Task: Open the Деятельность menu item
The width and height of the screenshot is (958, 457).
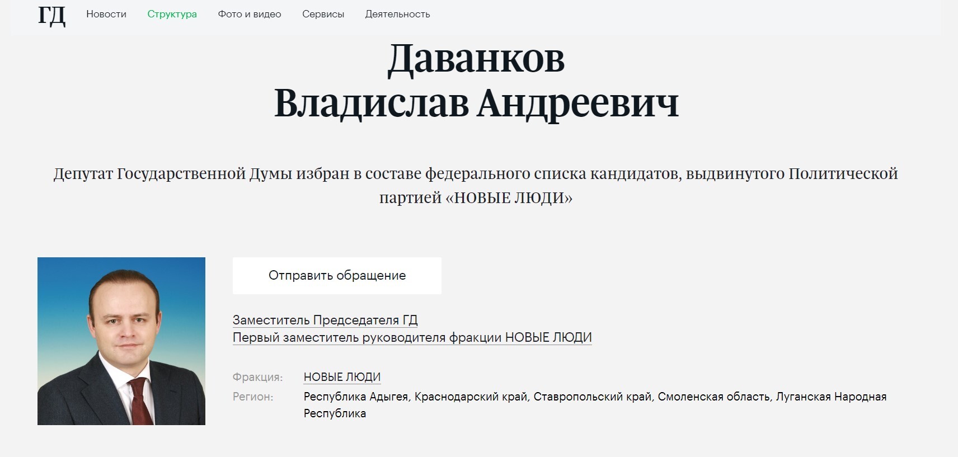Action: (397, 14)
